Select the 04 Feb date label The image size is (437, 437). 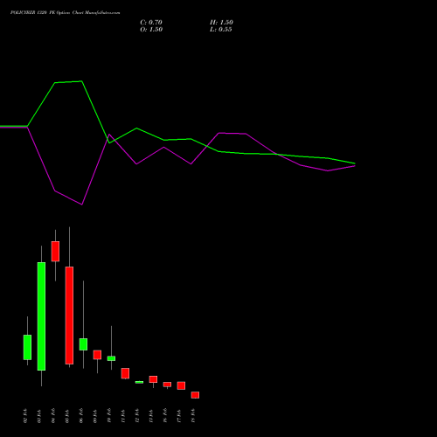(53, 416)
